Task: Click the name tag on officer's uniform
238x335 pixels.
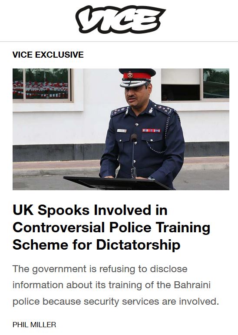Action: 122,130
